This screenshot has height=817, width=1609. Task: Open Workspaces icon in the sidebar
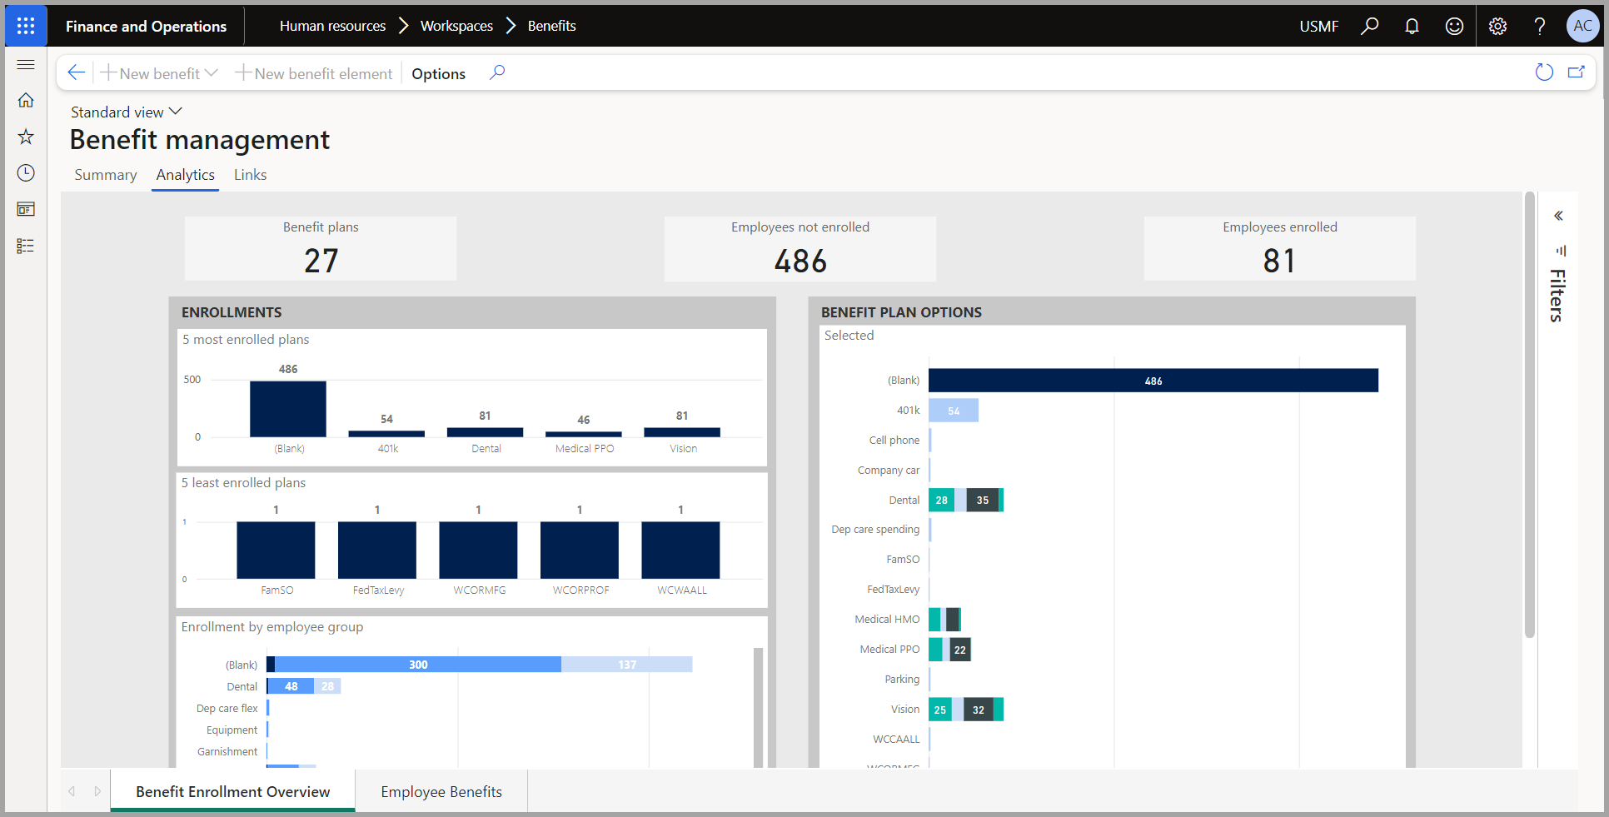[26, 209]
